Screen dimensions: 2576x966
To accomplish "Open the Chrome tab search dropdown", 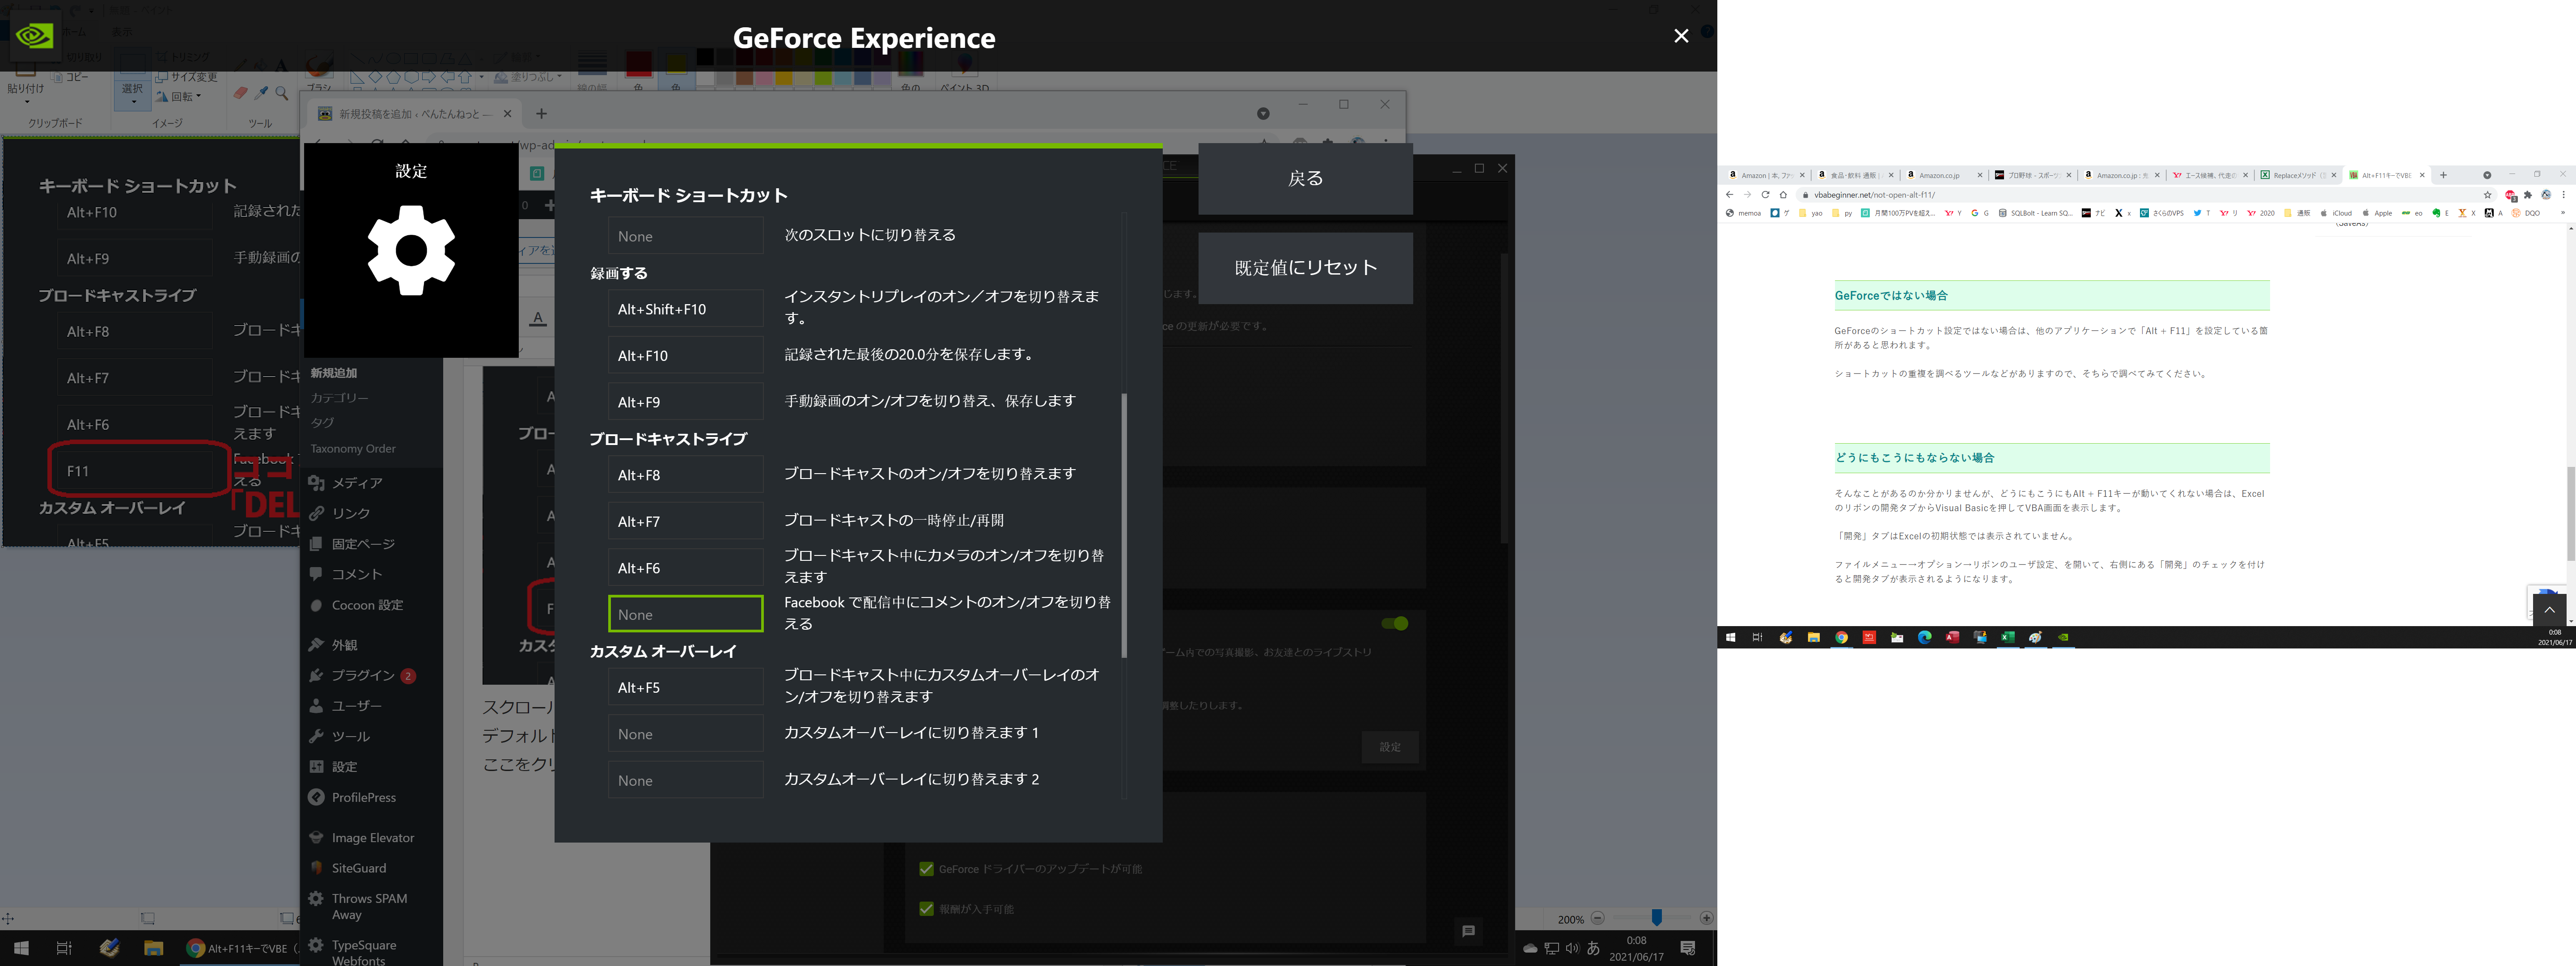I will tap(2487, 175).
